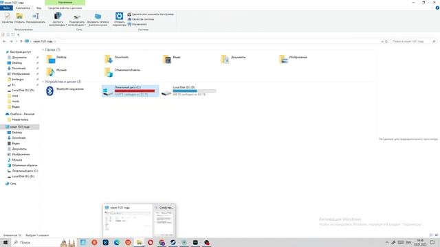Open Microsoft Edge from the taskbar
The image size is (440, 247).
[117, 242]
